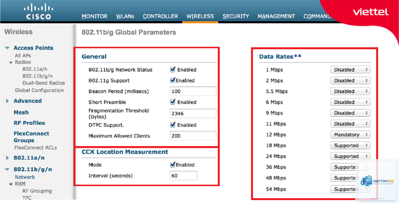The width and height of the screenshot is (399, 203).
Task: Open the 802.11a/n sidebar section
Action: [29, 158]
